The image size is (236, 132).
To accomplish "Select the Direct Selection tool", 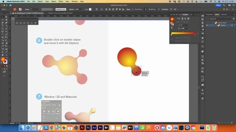I will click(x=6, y=17).
